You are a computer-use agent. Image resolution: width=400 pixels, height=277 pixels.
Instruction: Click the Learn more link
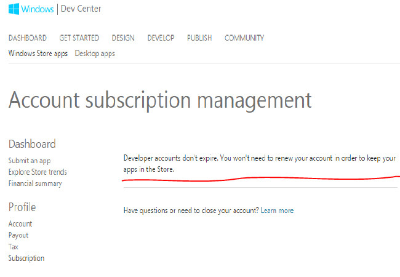pyautogui.click(x=278, y=211)
